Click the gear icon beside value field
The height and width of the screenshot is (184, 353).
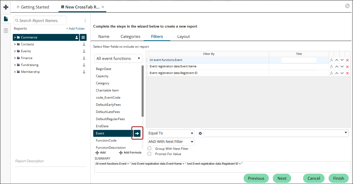(x=200, y=133)
